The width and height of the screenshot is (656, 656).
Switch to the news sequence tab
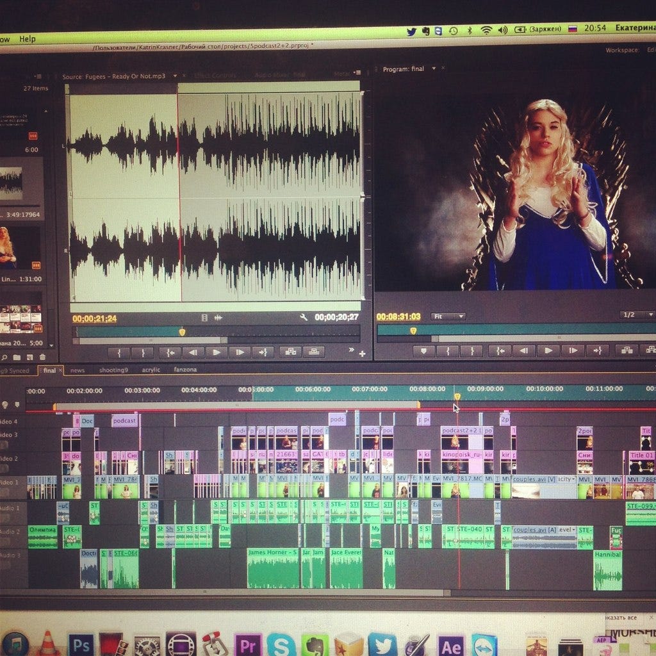(78, 370)
